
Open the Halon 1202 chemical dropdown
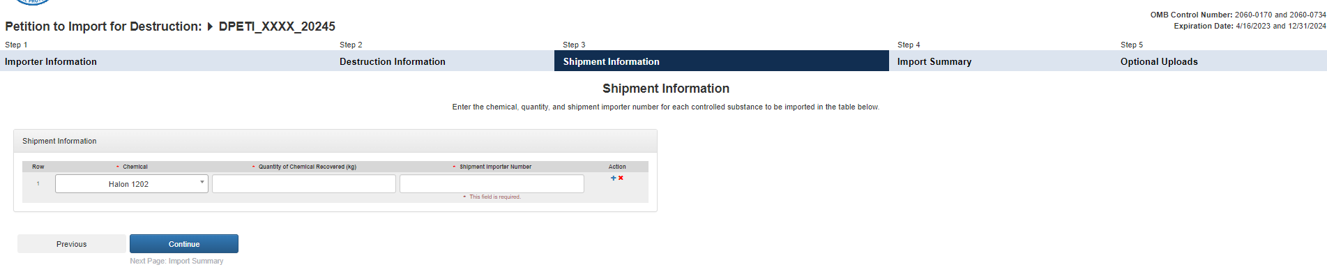click(132, 184)
